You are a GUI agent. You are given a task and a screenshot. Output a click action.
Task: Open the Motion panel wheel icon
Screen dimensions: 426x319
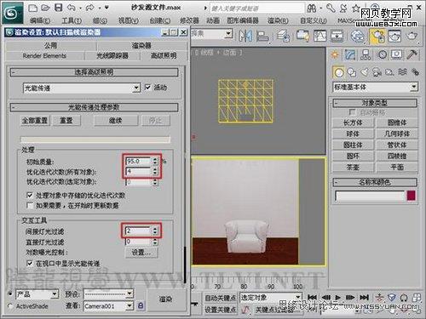coord(383,54)
